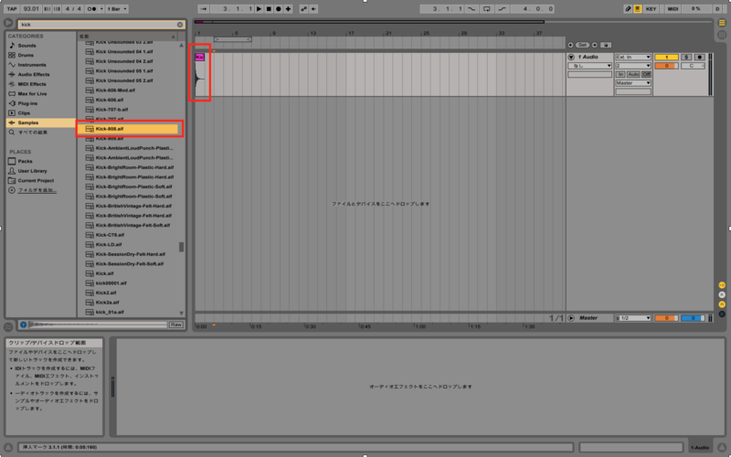This screenshot has height=457, width=731.
Task: Open Packs under Places
Action: click(25, 162)
